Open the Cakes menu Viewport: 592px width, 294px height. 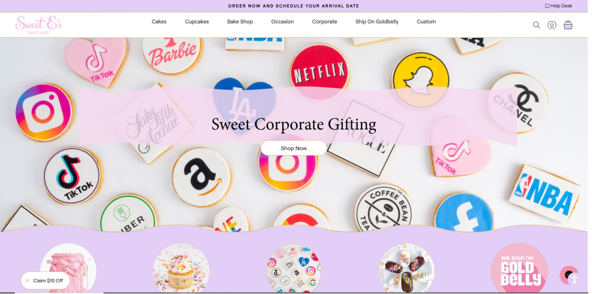click(159, 22)
